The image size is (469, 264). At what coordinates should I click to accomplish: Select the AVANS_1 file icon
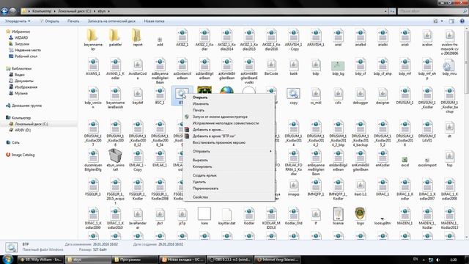tap(93, 65)
